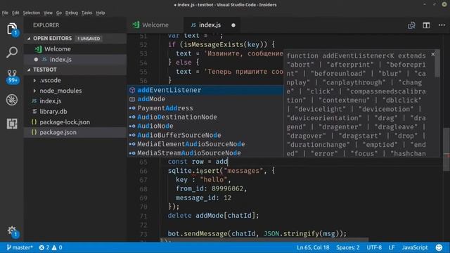The image size is (450, 253).
Task: Click the warnings count icon in status bar
Action: pos(57,247)
